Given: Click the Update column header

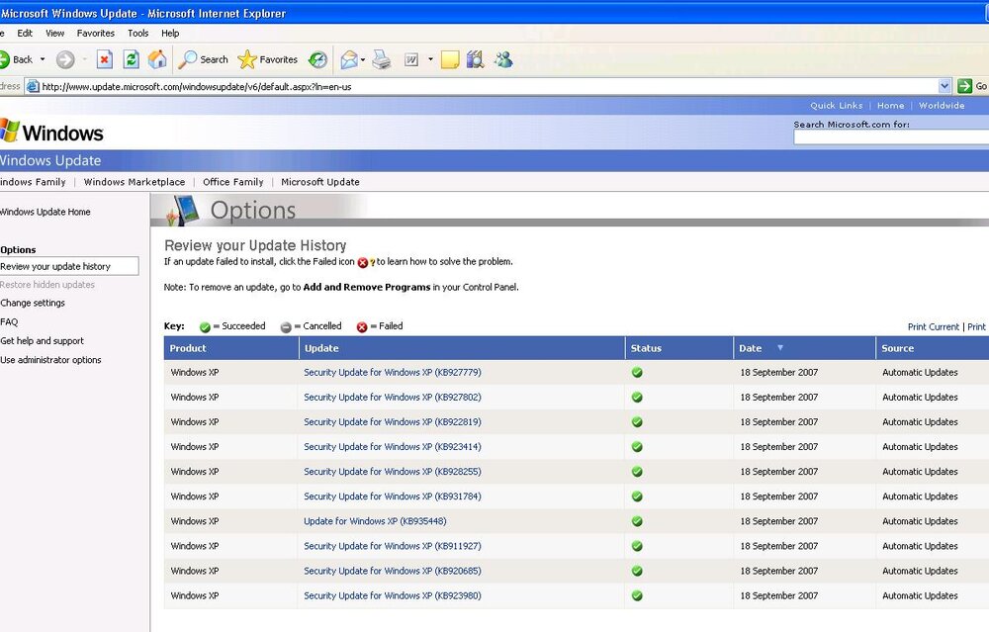Looking at the screenshot, I should (x=462, y=348).
